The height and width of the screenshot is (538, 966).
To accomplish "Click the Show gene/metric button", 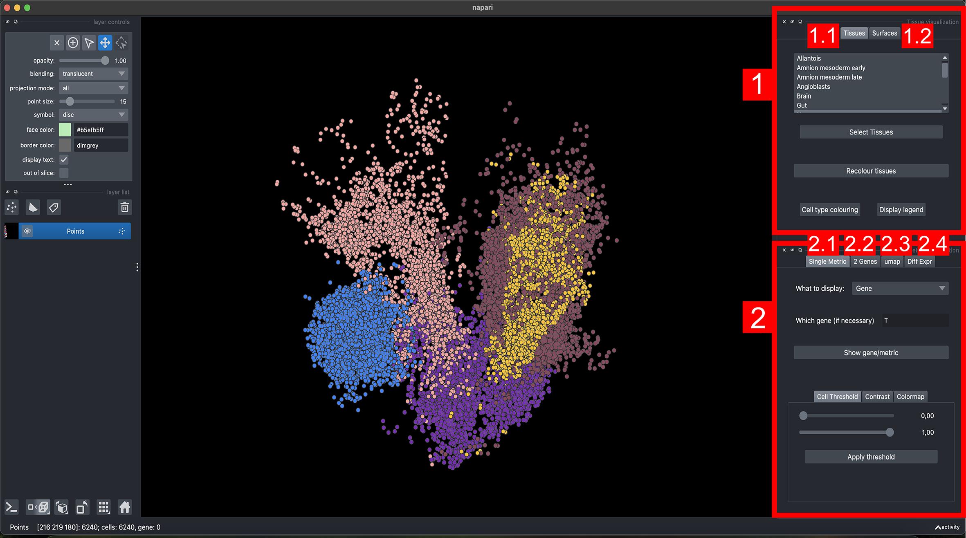I will pyautogui.click(x=871, y=353).
